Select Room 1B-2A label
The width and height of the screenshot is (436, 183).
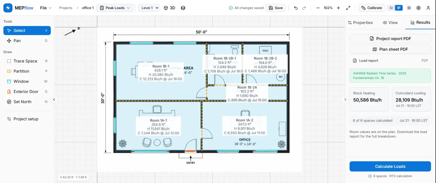[x=247, y=94]
